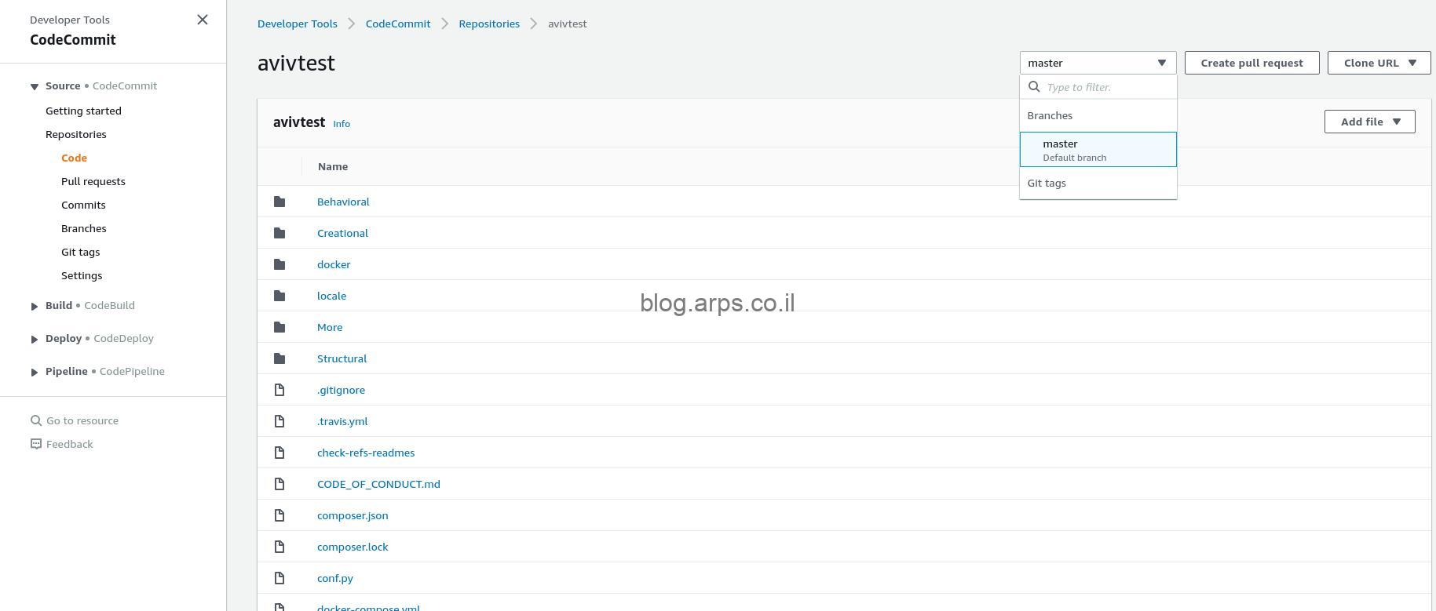Click the magnifier icon in branch filter
Viewport: 1436px width, 611px height.
pos(1034,86)
